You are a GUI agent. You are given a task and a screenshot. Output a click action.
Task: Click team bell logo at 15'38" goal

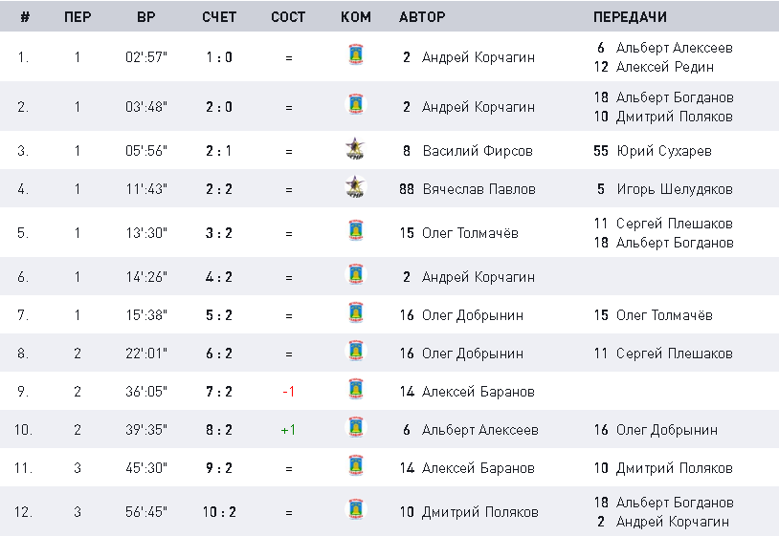(x=356, y=312)
